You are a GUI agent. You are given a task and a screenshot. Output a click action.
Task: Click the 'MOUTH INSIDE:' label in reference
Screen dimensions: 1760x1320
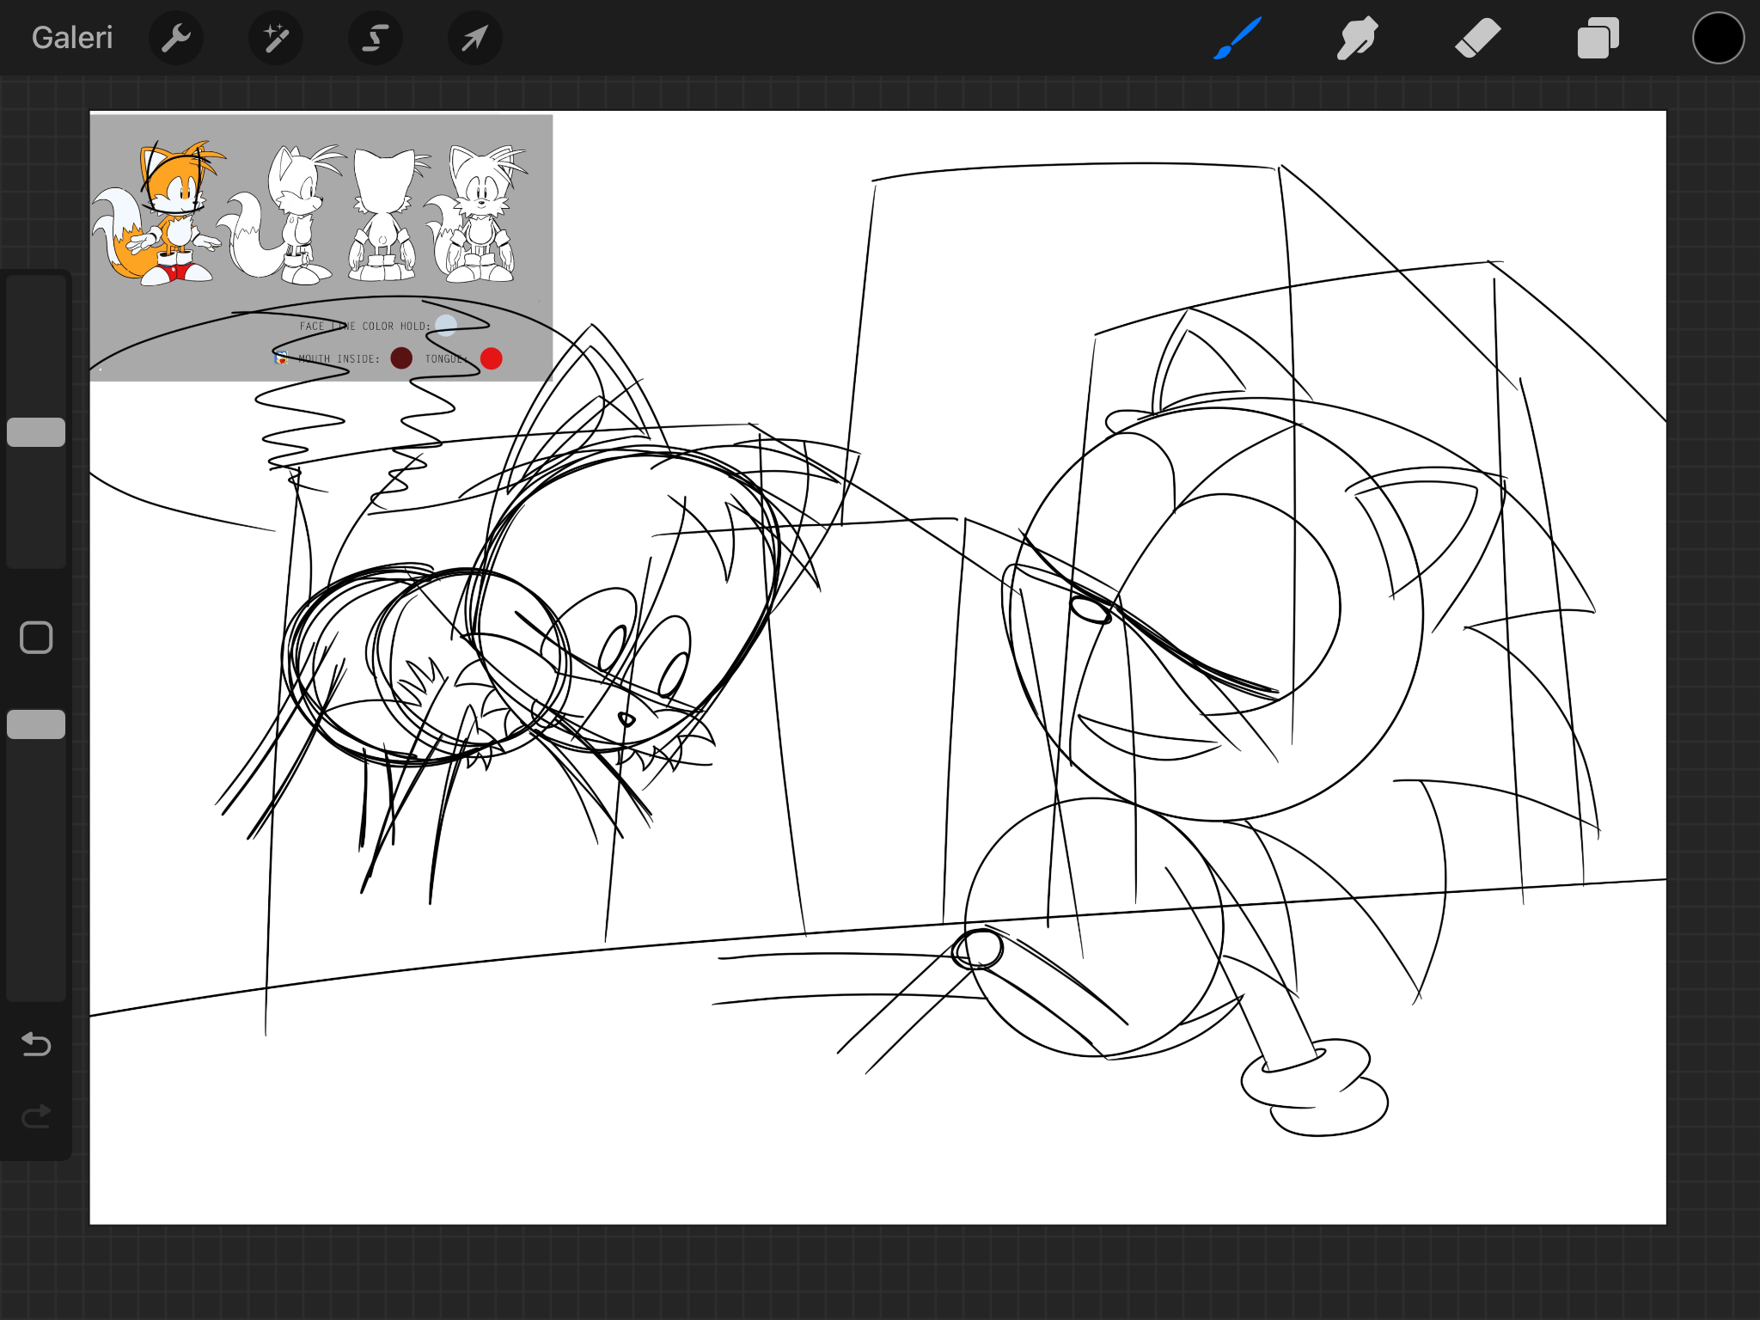(339, 359)
